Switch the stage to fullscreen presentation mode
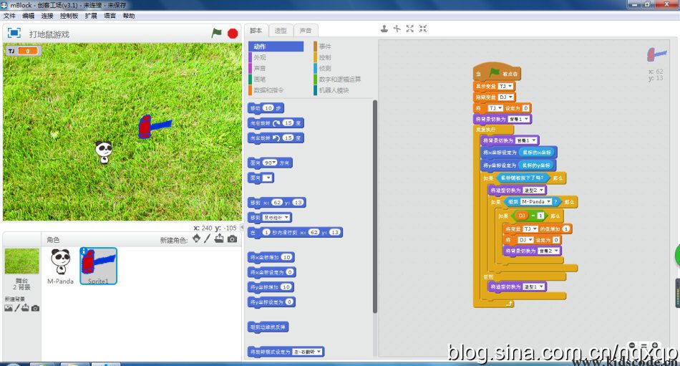Image resolution: width=680 pixels, height=366 pixels. pyautogui.click(x=14, y=33)
